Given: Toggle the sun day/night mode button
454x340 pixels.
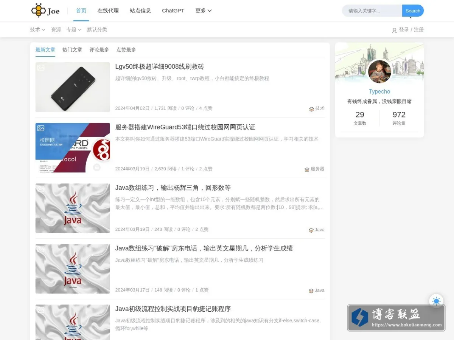Looking at the screenshot, I should 436,301.
